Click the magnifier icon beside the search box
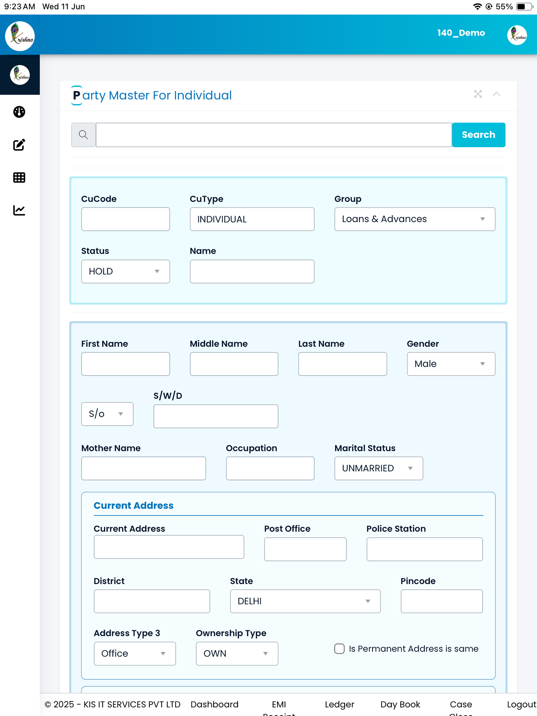Image resolution: width=537 pixels, height=716 pixels. tap(84, 135)
